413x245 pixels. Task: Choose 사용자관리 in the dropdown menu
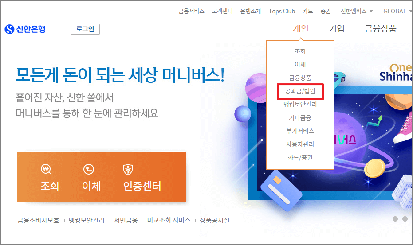(300, 144)
